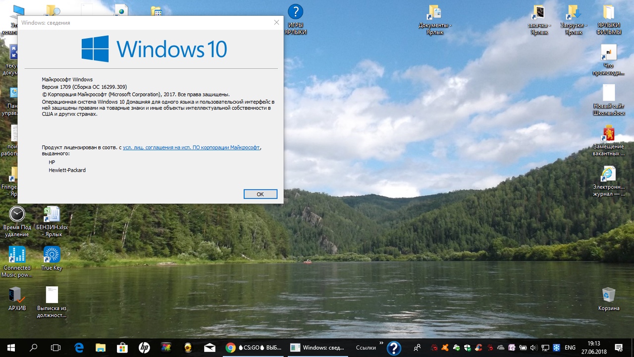Open the colorful puzzle app on taskbar
This screenshot has height=357, width=634.
(166, 348)
